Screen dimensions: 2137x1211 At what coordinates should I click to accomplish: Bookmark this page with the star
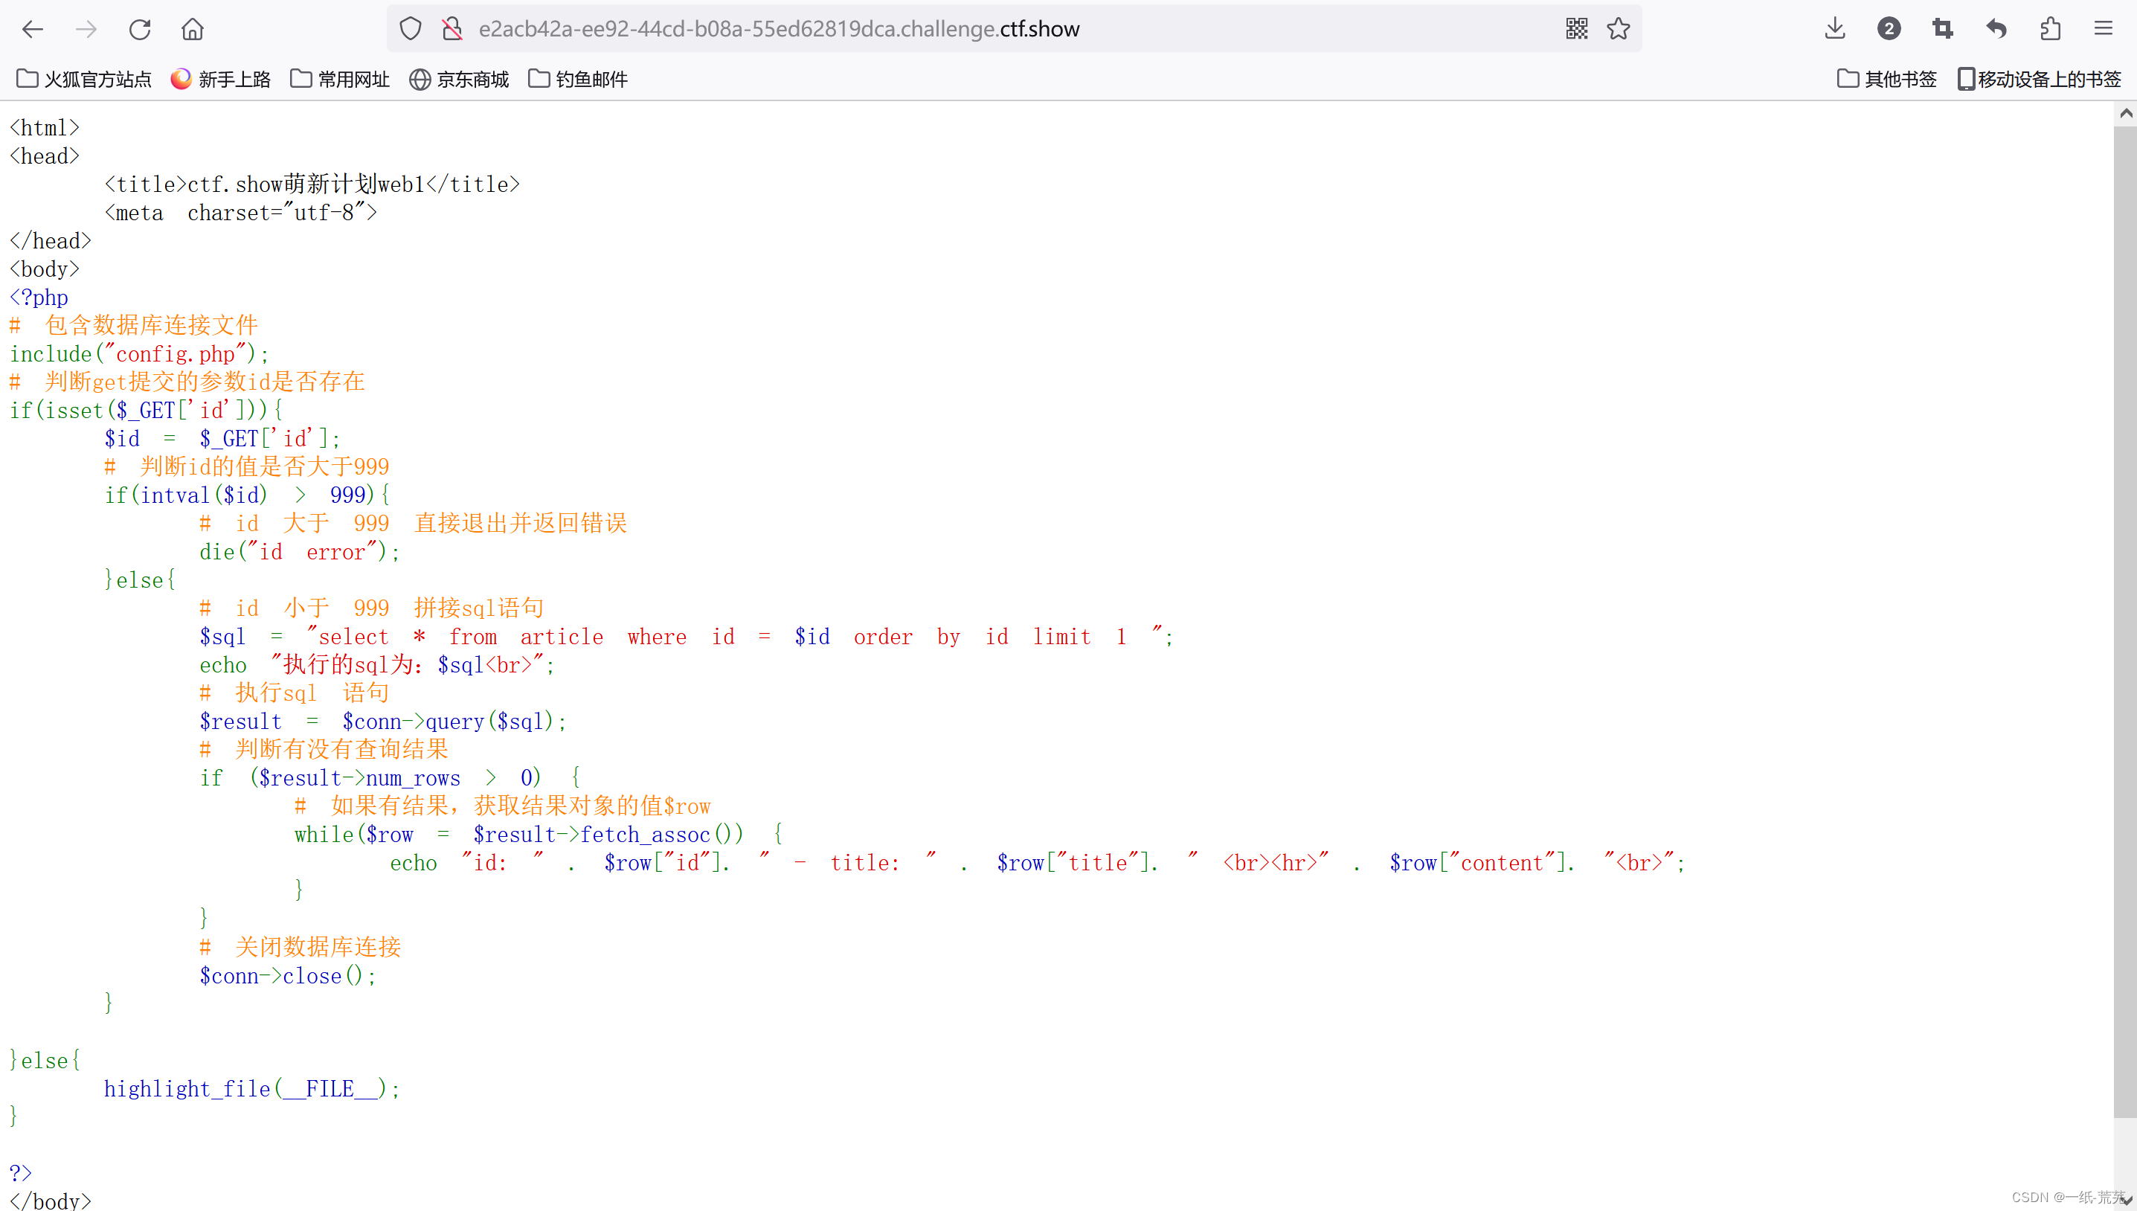(1618, 29)
